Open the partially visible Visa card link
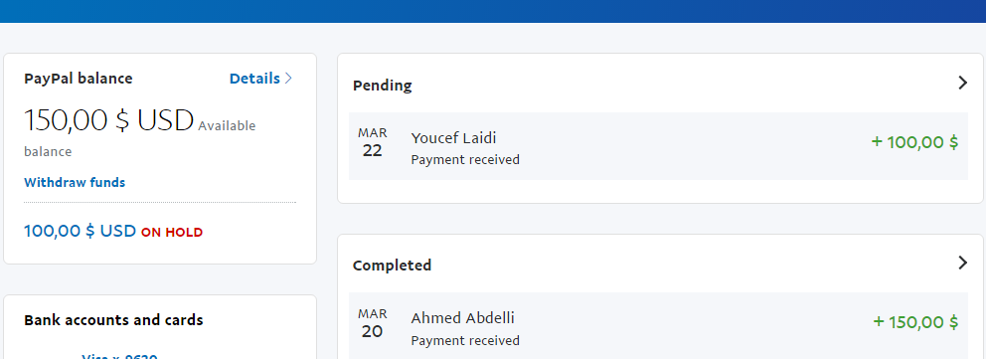Screen dimensions: 986x359 point(119,356)
